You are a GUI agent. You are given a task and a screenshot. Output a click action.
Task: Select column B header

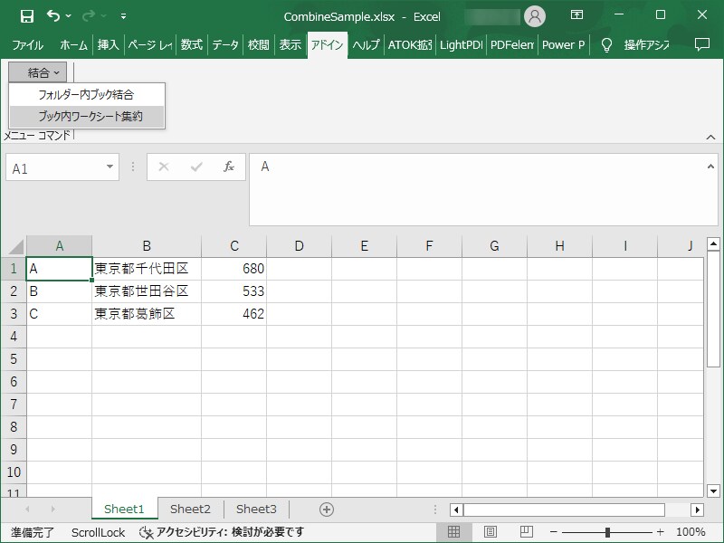point(147,246)
